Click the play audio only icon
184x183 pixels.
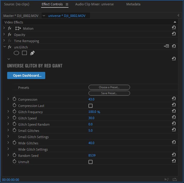[166, 179]
